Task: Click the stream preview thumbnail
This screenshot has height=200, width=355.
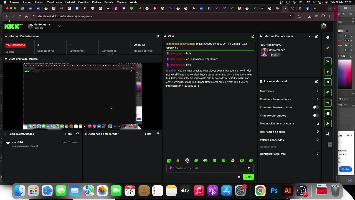Action: [82, 96]
